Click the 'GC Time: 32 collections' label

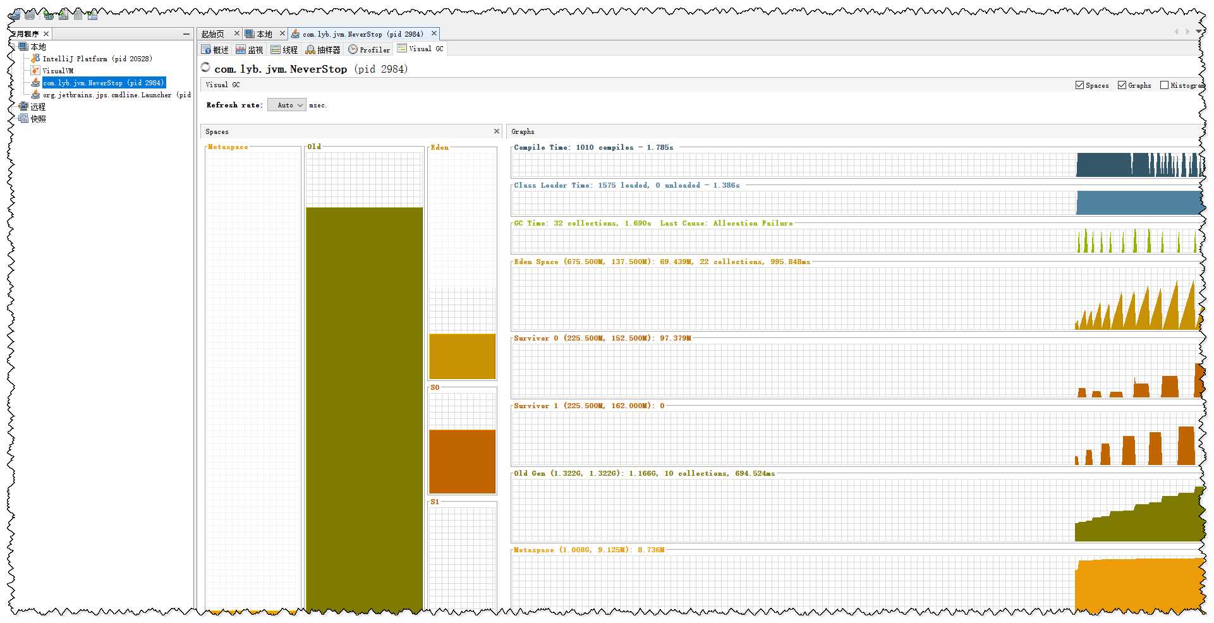(x=583, y=223)
